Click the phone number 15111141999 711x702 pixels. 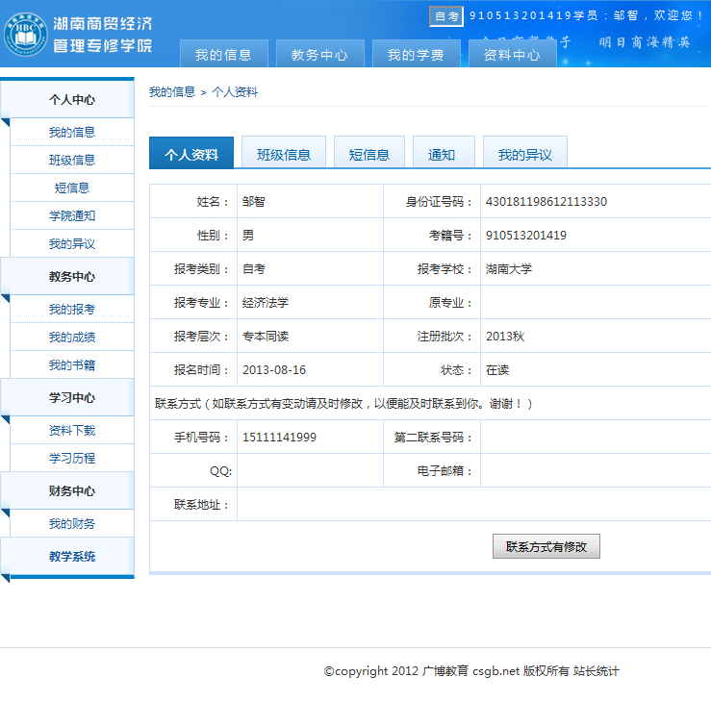(279, 437)
